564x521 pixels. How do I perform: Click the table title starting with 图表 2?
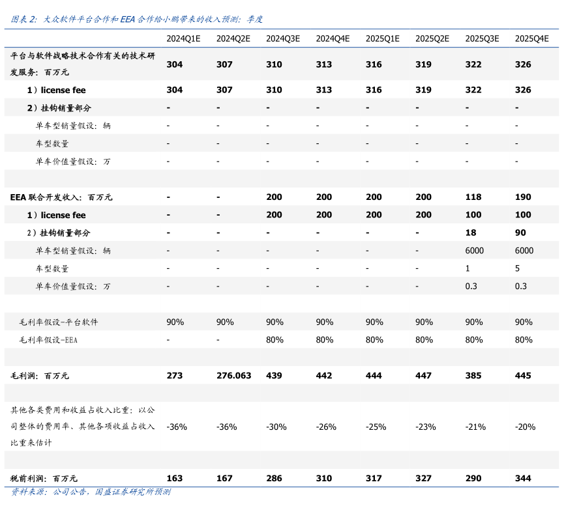click(136, 19)
